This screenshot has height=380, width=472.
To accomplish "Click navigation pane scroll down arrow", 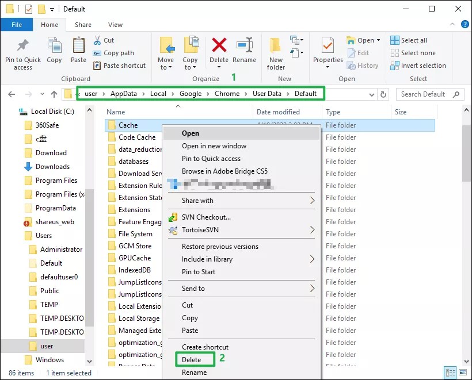I will click(89, 361).
